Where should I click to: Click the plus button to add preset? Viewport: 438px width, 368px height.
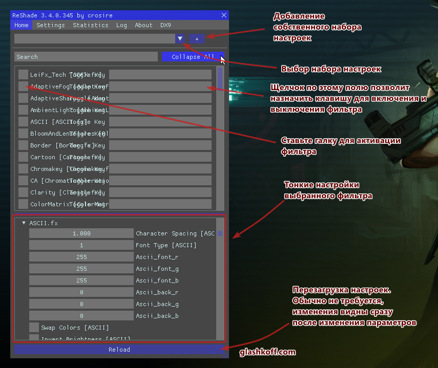[x=197, y=39]
